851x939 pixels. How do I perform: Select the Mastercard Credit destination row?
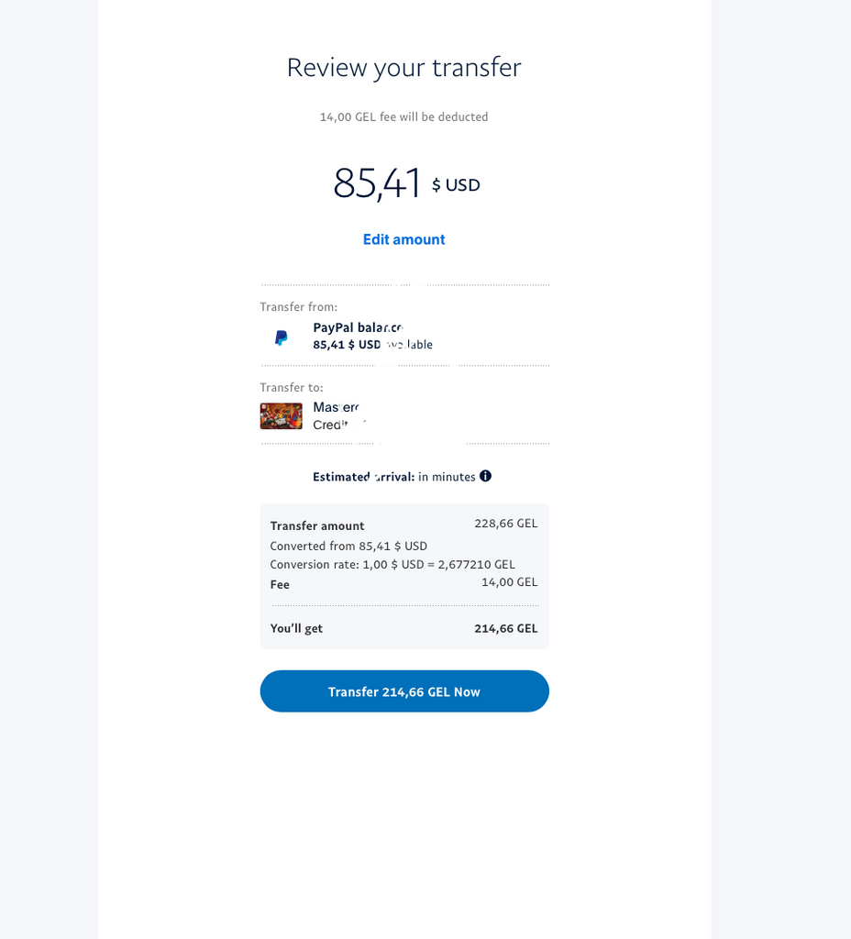tap(404, 415)
